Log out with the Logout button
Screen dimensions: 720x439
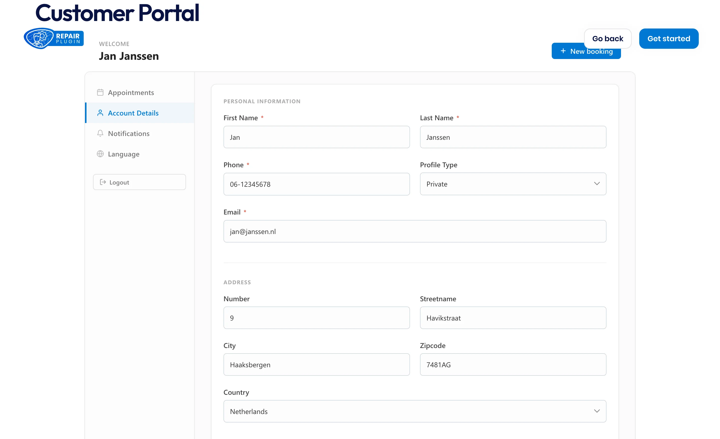(x=139, y=182)
